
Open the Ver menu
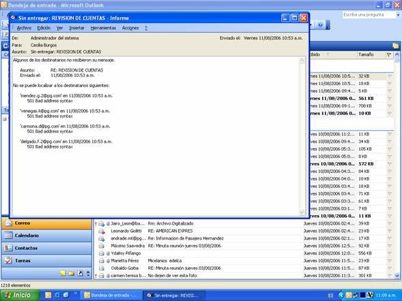(x=59, y=28)
